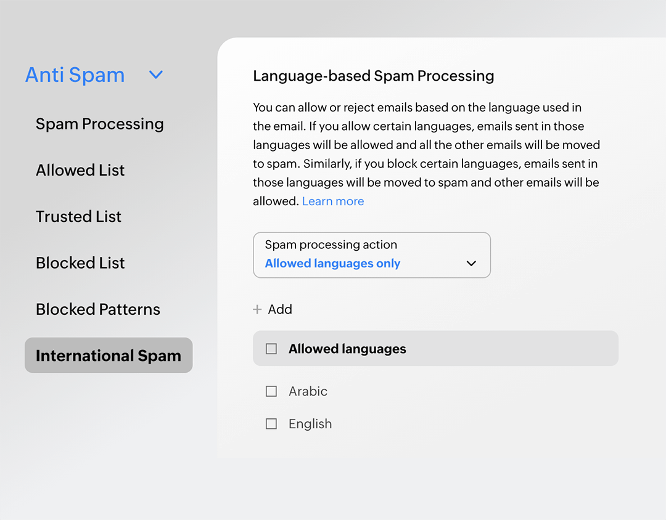666x520 pixels.
Task: Open Spam Processing settings
Action: [x=100, y=124]
